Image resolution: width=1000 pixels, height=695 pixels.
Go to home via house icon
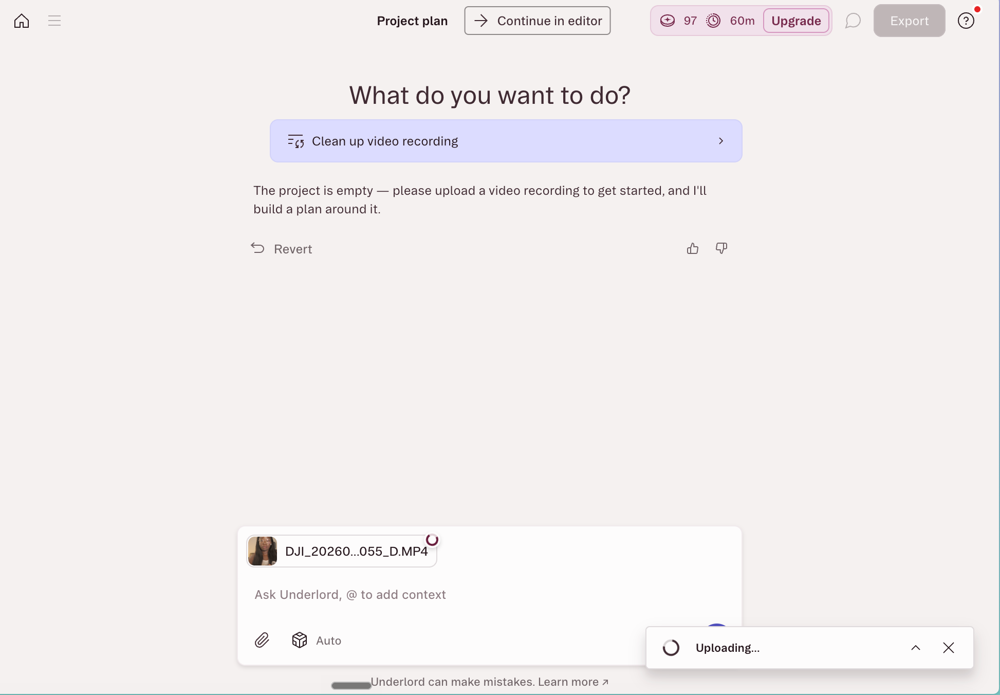(x=22, y=21)
